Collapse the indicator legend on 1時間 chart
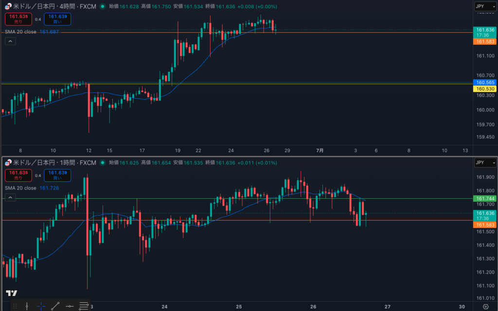Screen dimensions: 498x311 pos(10,197)
